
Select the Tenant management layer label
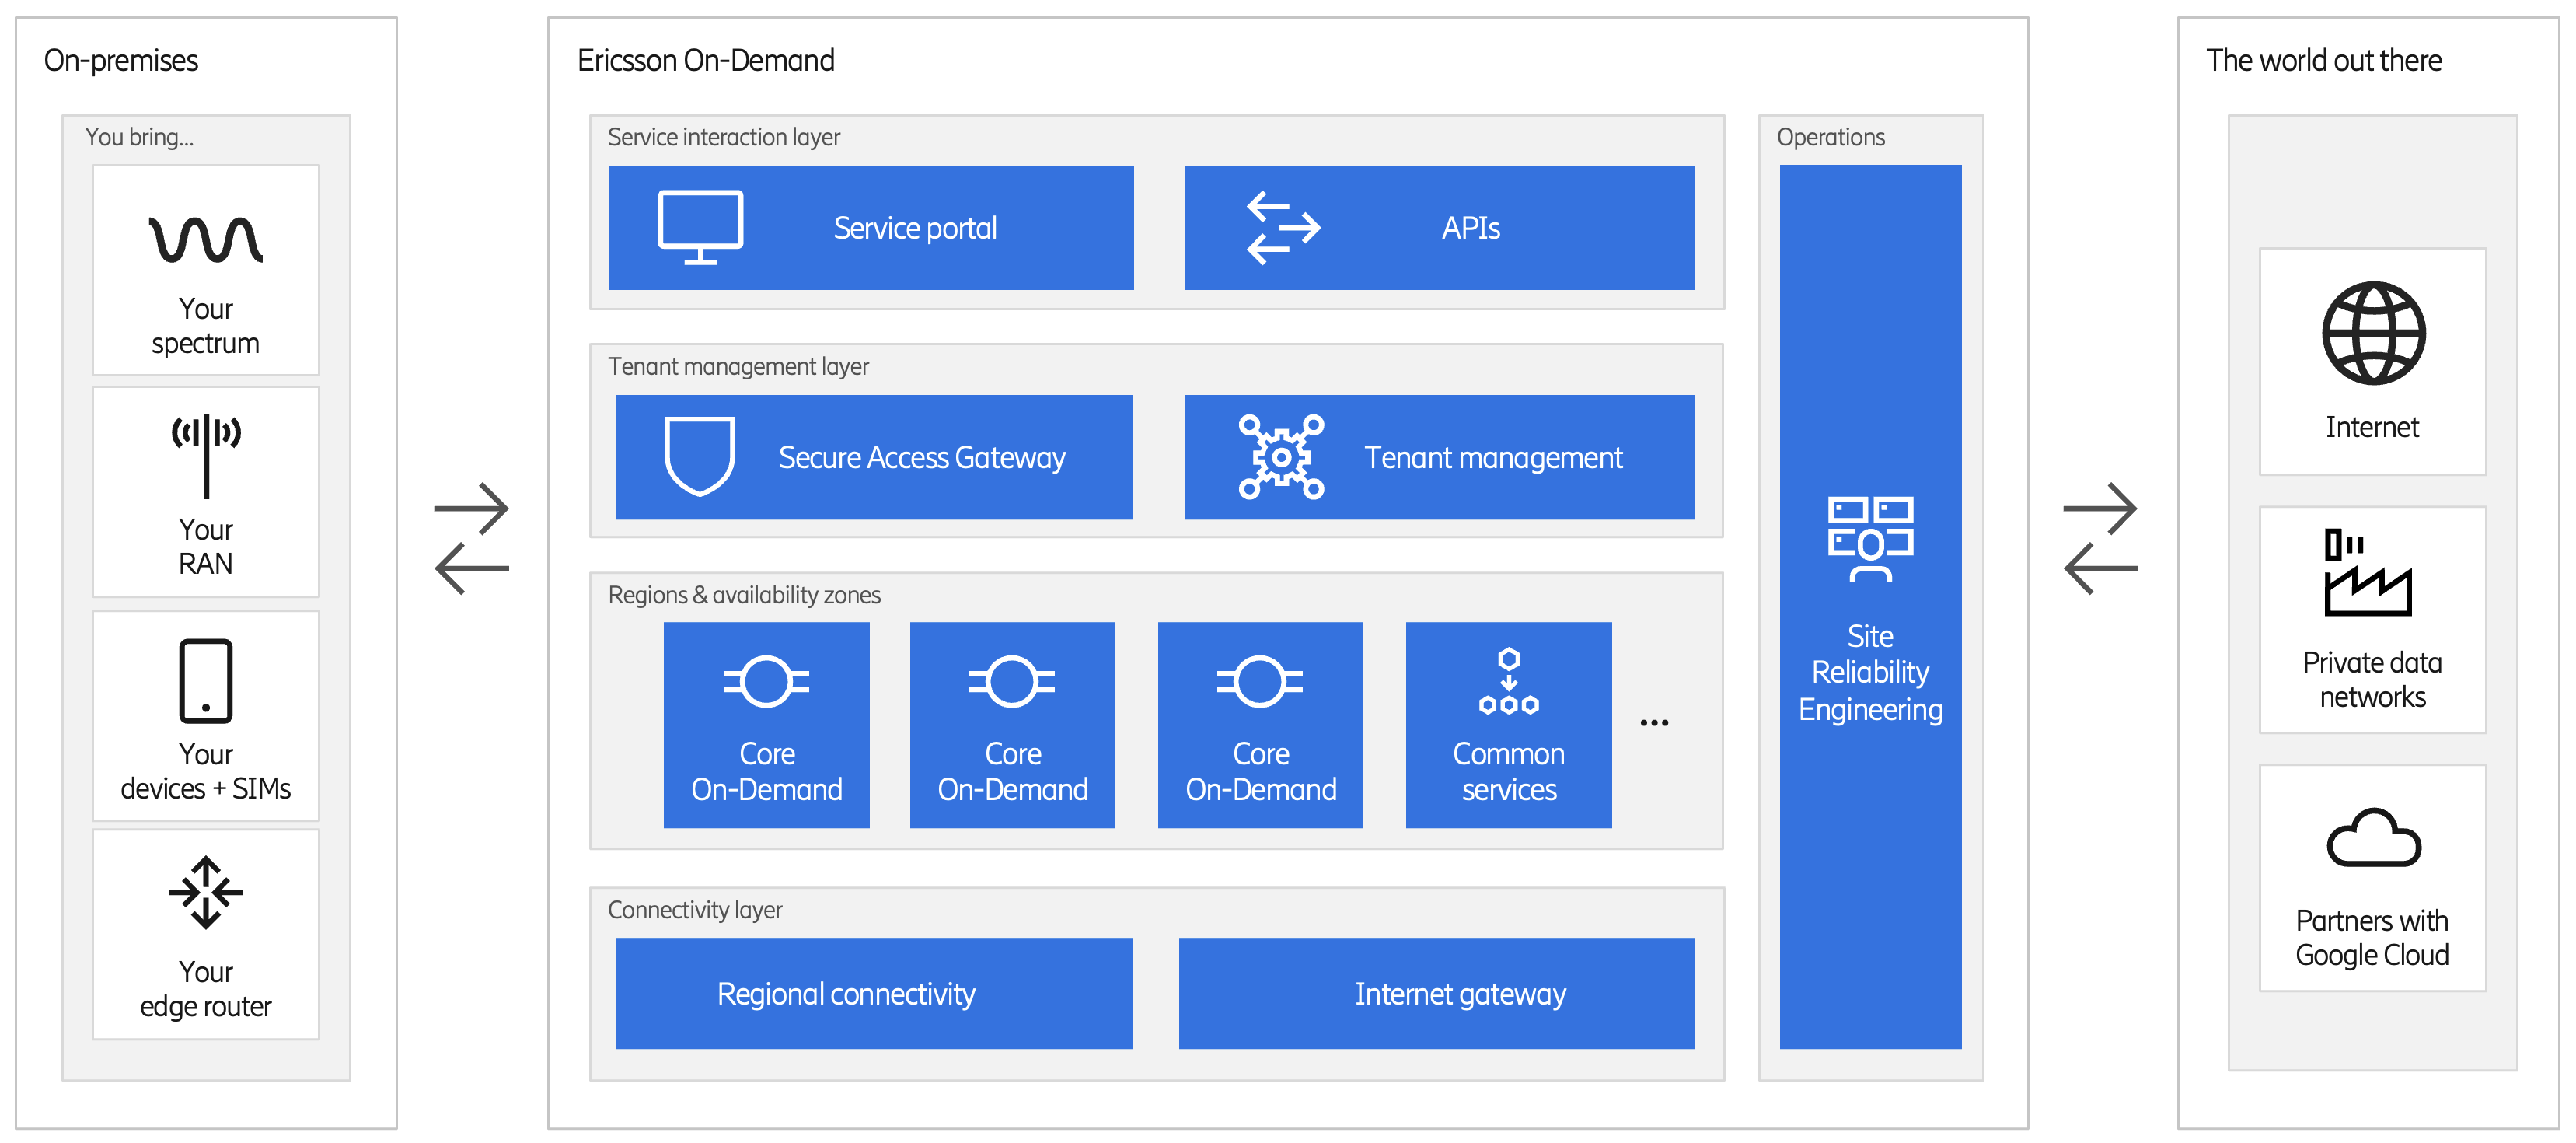[x=739, y=366]
